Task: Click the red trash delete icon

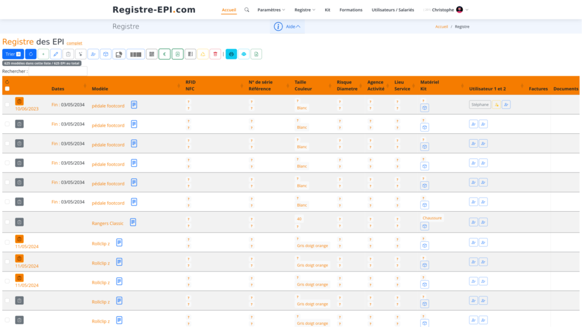Action: tap(215, 54)
